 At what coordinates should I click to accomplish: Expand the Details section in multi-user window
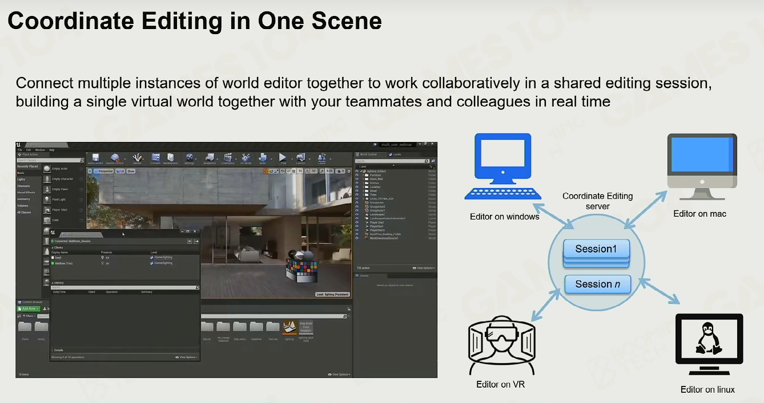pyautogui.click(x=53, y=351)
